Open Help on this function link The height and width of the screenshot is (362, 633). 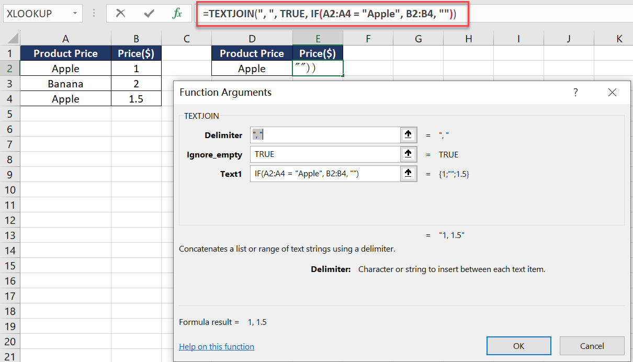(x=217, y=346)
